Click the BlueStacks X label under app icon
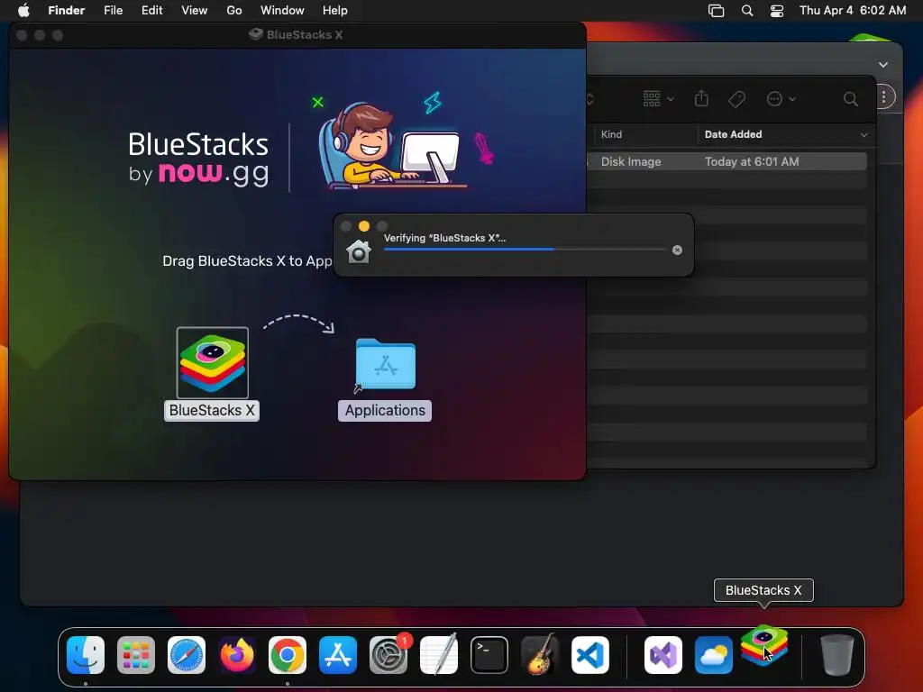 [212, 410]
